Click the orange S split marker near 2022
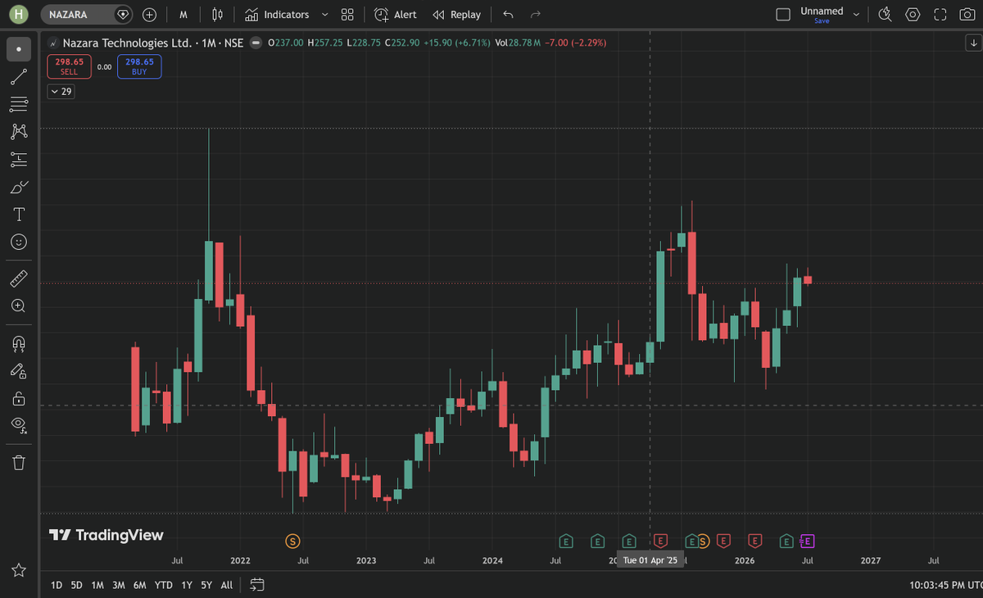The width and height of the screenshot is (983, 598). (292, 541)
